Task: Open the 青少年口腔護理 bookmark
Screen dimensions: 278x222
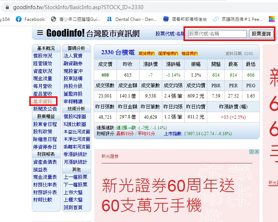Action: (x=76, y=19)
